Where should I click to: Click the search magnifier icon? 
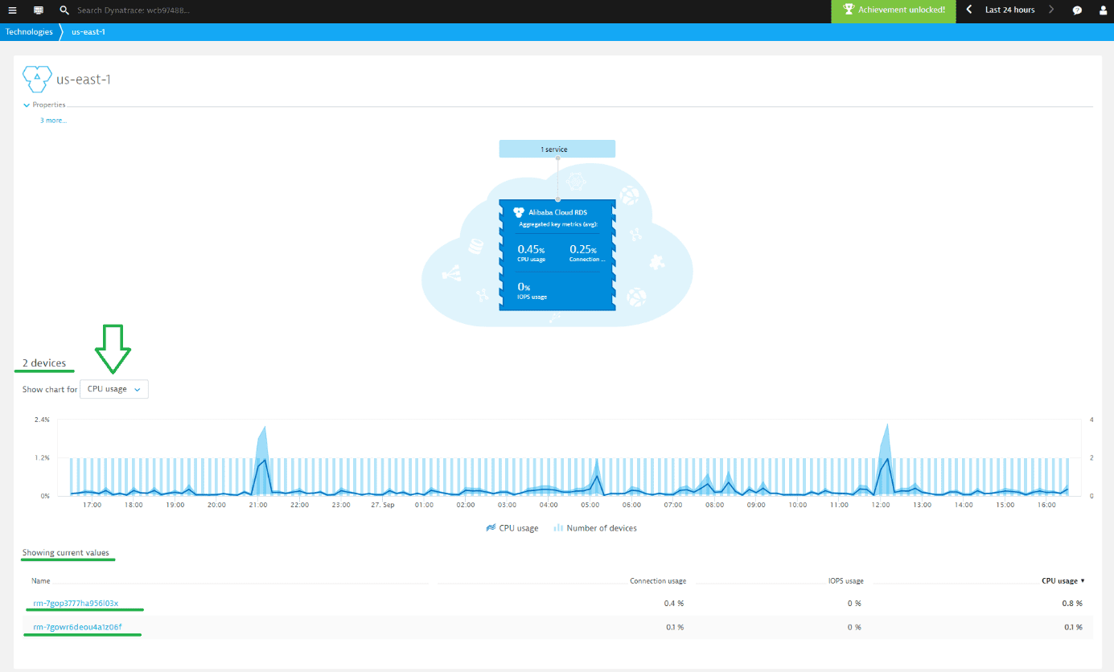point(64,10)
